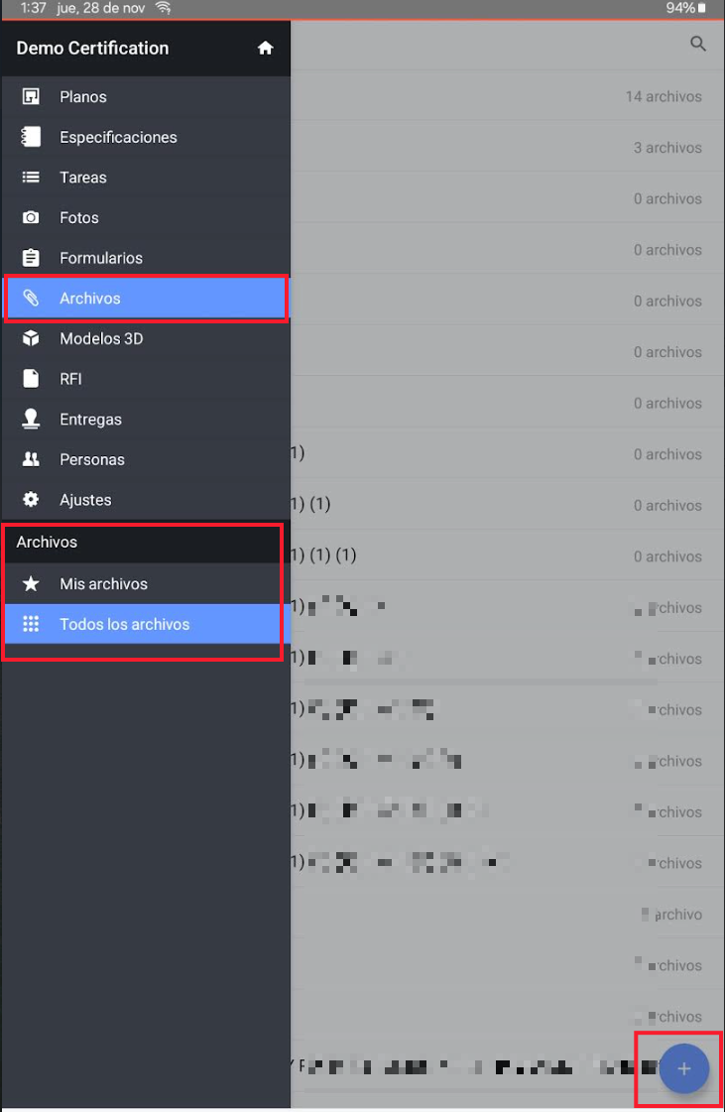Open Tareas via its list icon
Screen dimensions: 725x1112
[x=31, y=178]
